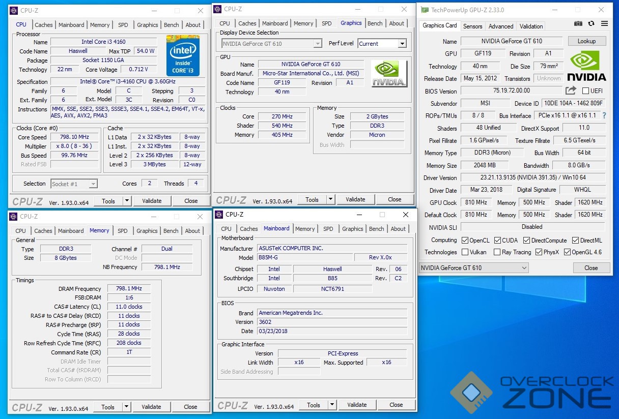This screenshot has width=619, height=419.
Task: Take a screenshot with GPU-Z camera icon
Action: (x=578, y=23)
